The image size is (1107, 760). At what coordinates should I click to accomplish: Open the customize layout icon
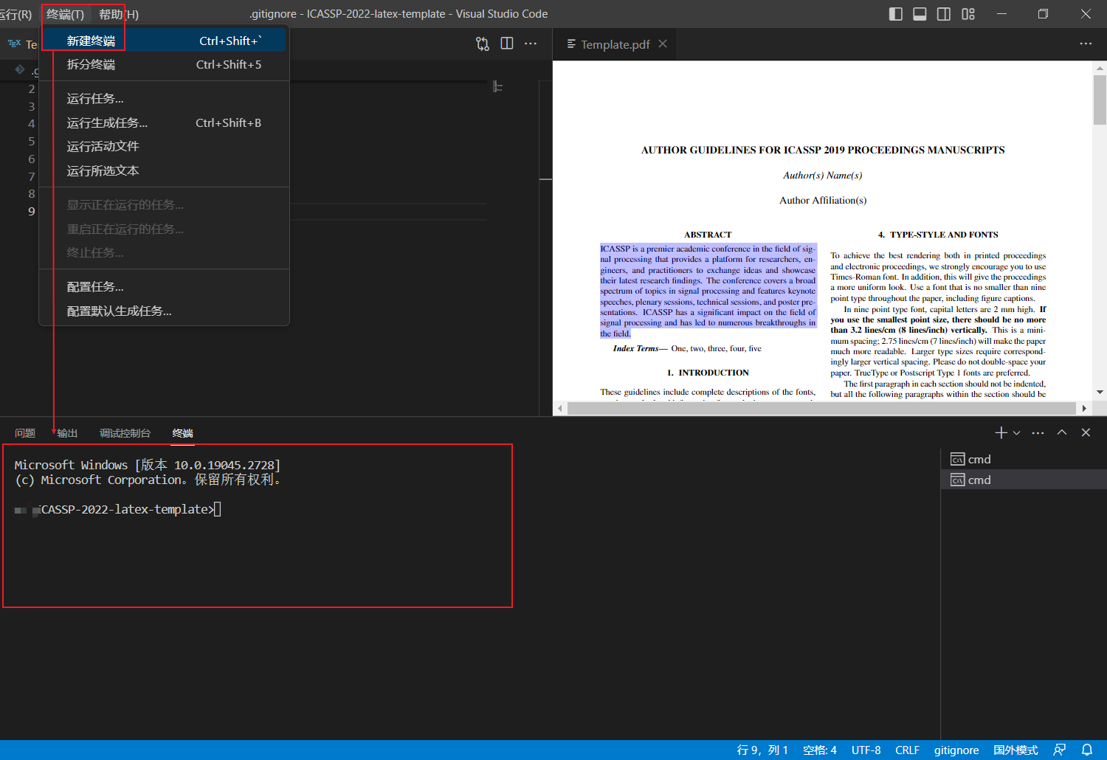968,14
